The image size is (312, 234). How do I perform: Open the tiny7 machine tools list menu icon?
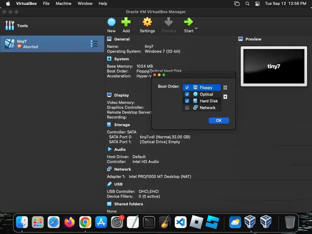tap(94, 44)
